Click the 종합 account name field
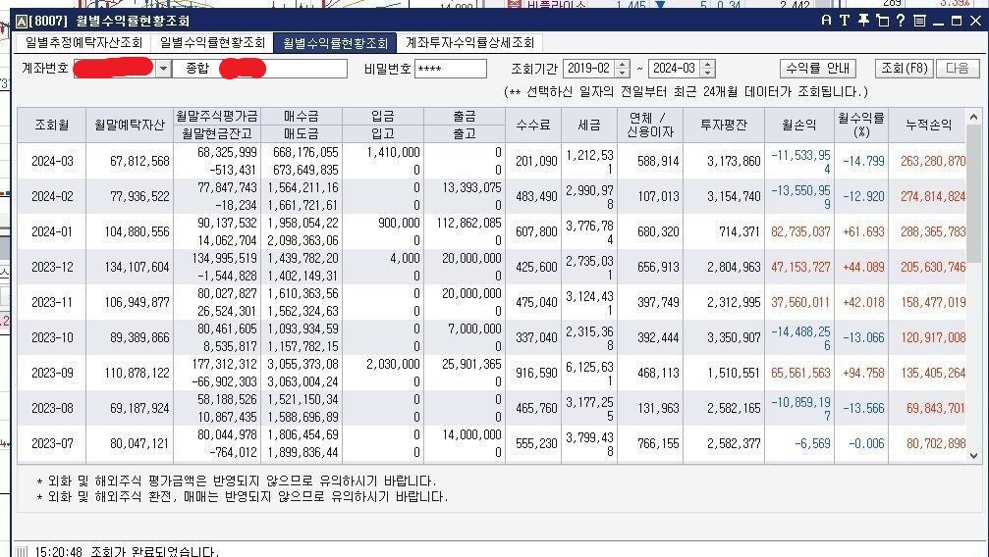The height and width of the screenshot is (557, 989). 259,69
